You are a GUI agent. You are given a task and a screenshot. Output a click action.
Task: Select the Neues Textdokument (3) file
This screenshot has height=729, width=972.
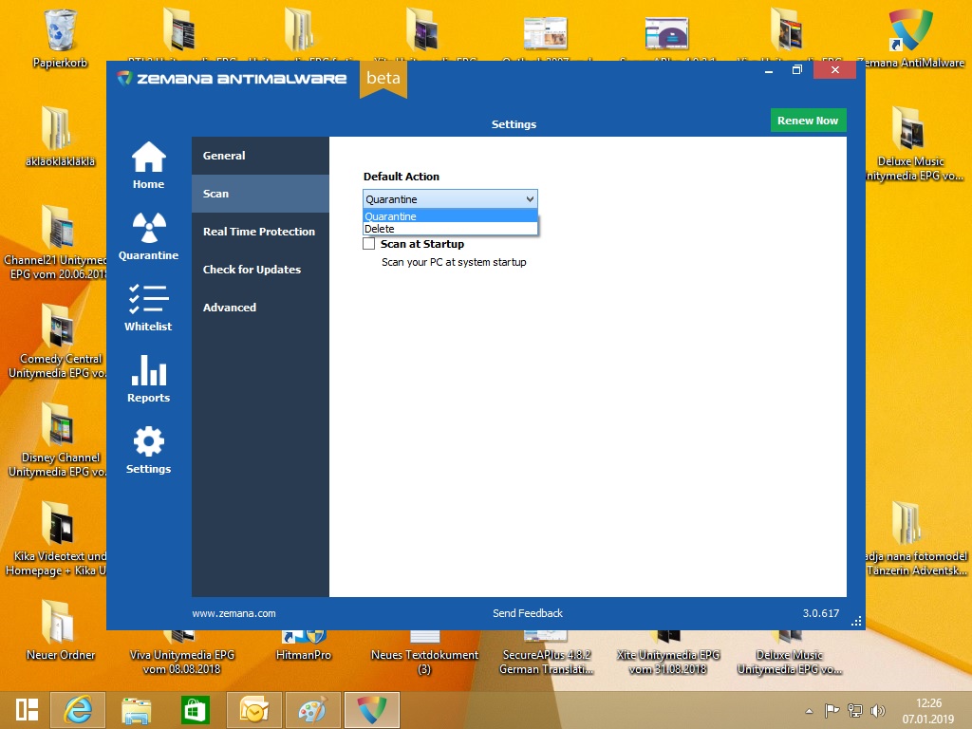click(x=424, y=654)
